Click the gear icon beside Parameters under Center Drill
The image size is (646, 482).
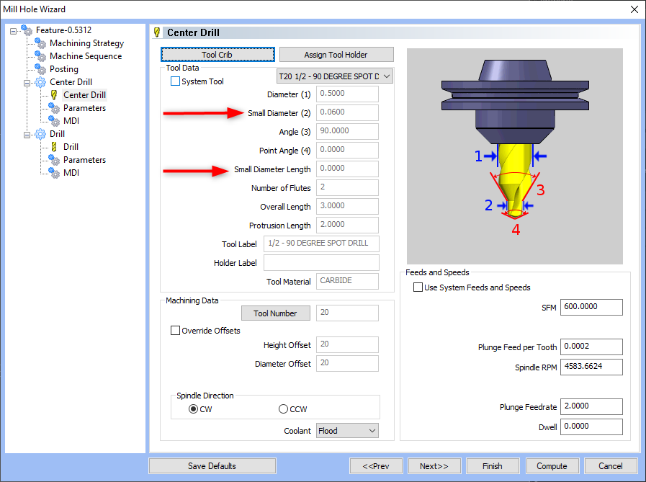coord(54,108)
